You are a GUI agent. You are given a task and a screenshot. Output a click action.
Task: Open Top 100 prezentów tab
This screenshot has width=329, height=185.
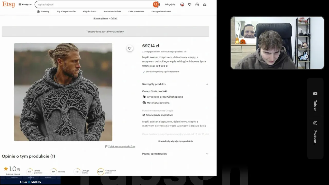click(x=66, y=12)
